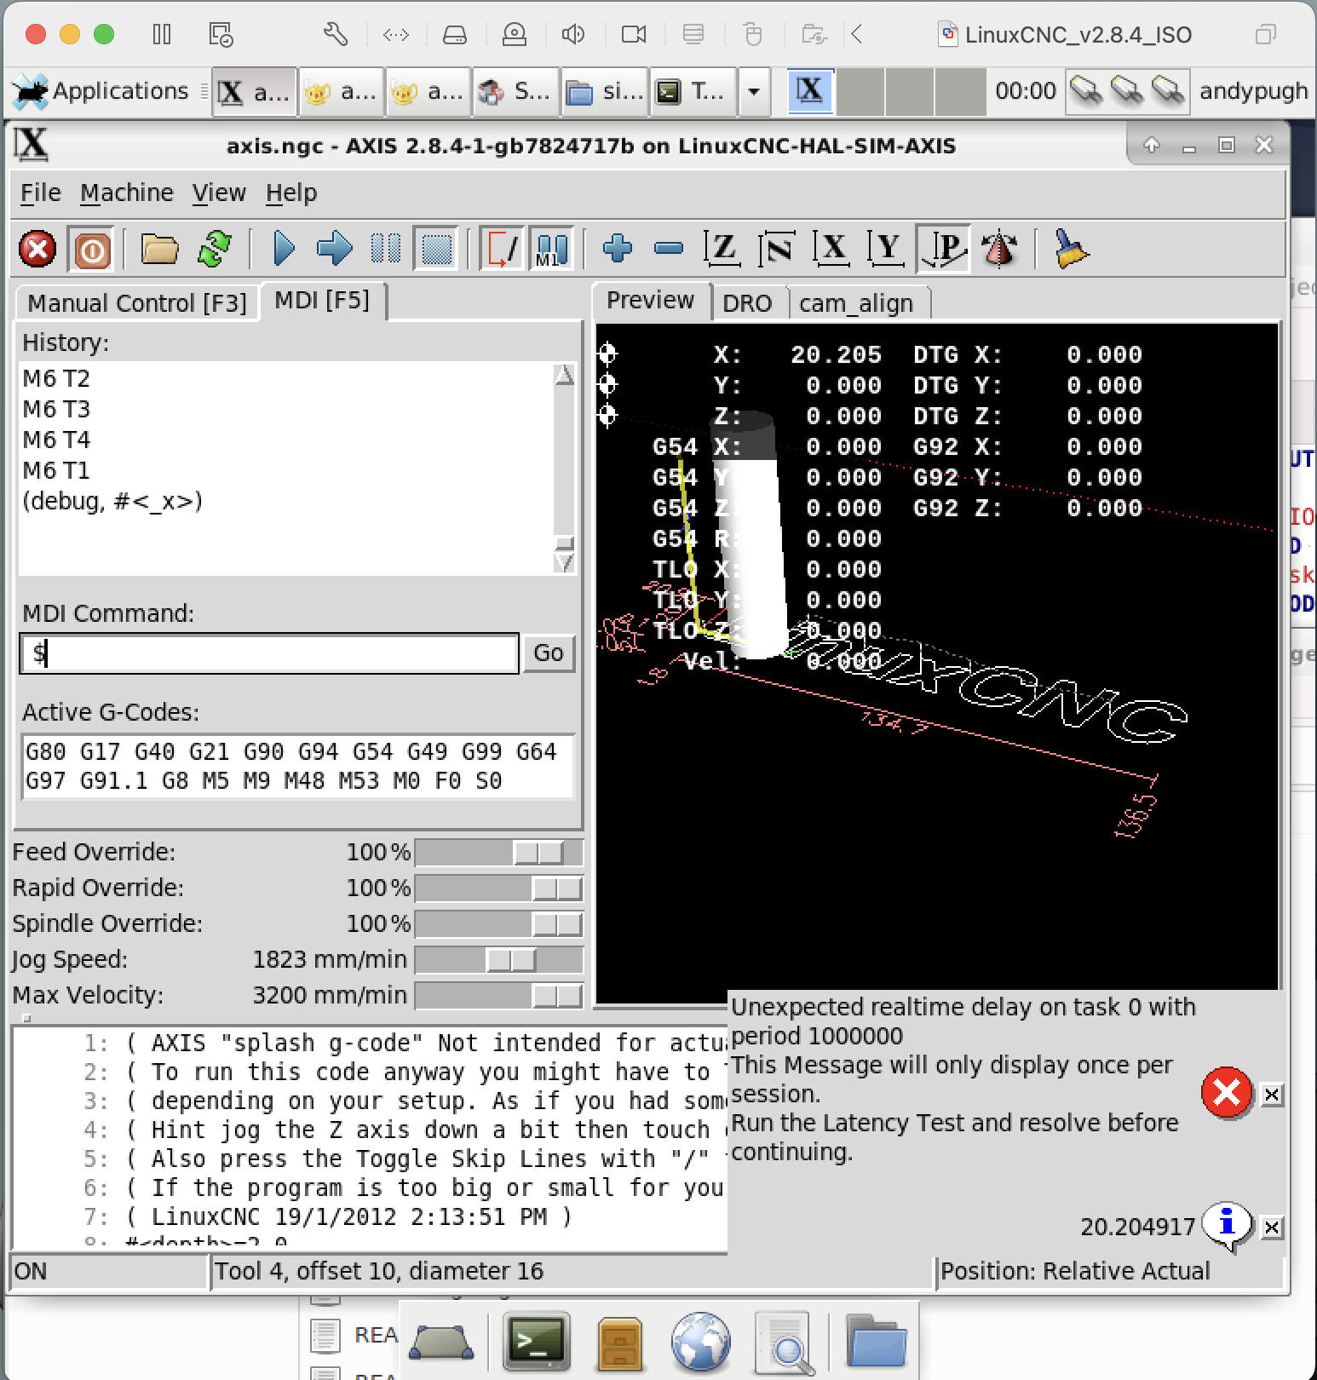Toggle rotate mode cone icon

(999, 250)
